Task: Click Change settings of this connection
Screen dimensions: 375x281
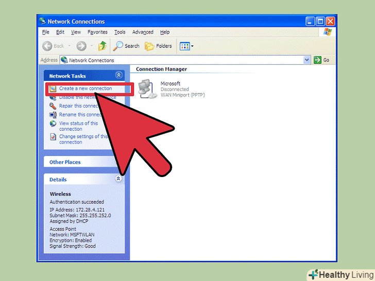Action: pos(83,139)
